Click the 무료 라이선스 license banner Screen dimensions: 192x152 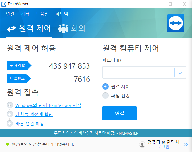tap(96, 133)
